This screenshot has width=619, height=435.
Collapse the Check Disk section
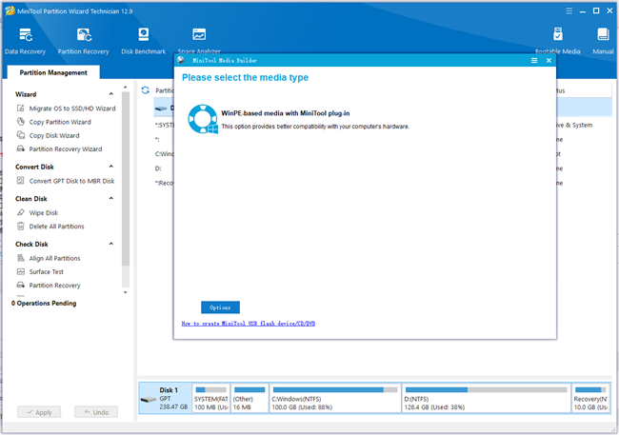click(x=111, y=245)
